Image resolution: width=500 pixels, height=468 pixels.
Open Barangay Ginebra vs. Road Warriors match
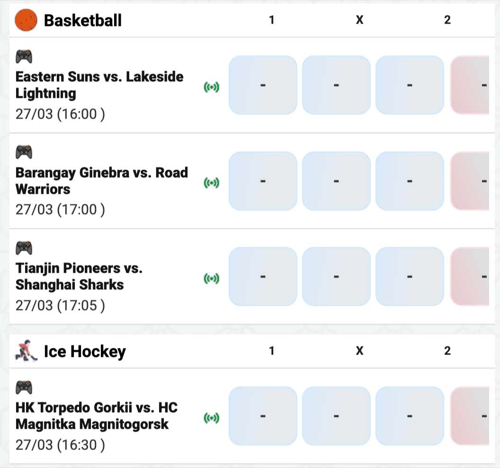coord(101,181)
